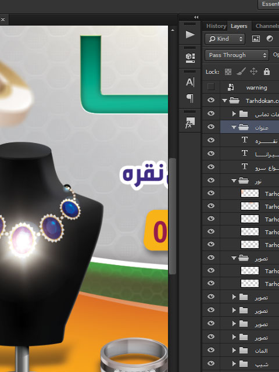The width and height of the screenshot is (279, 372).
Task: Select the نور group name
Action: click(x=258, y=181)
